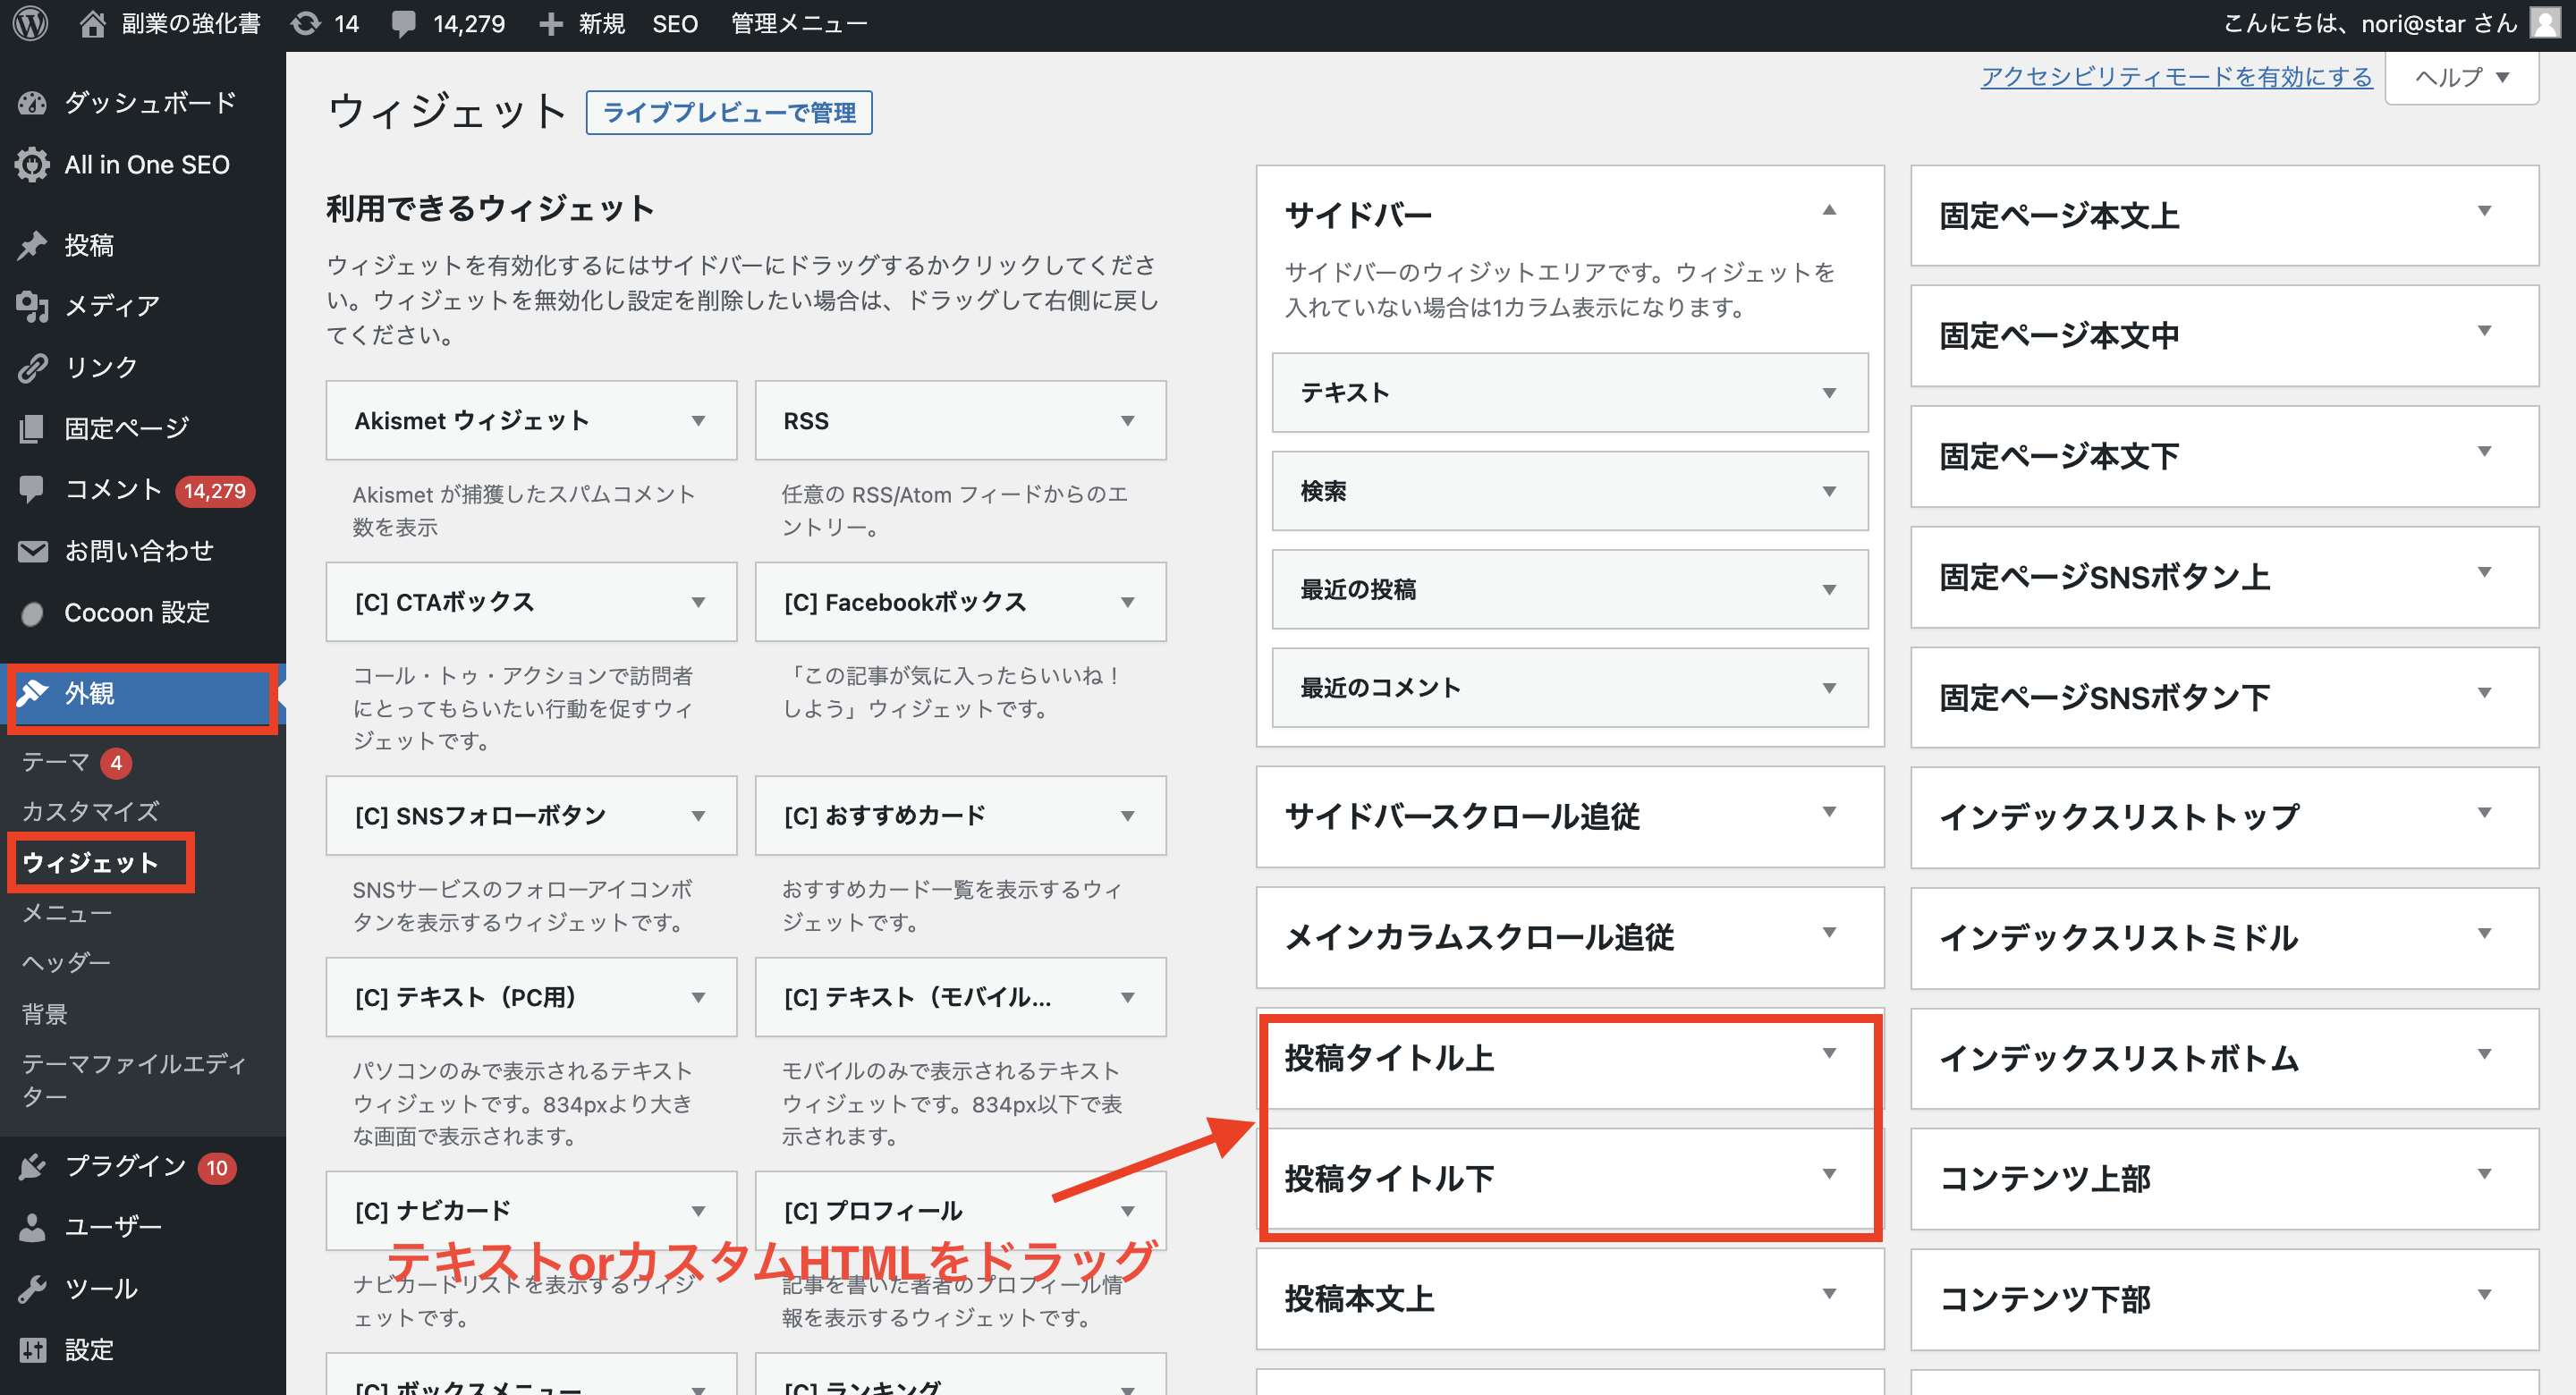Click the ダッシュボード gauge icon

[x=32, y=103]
